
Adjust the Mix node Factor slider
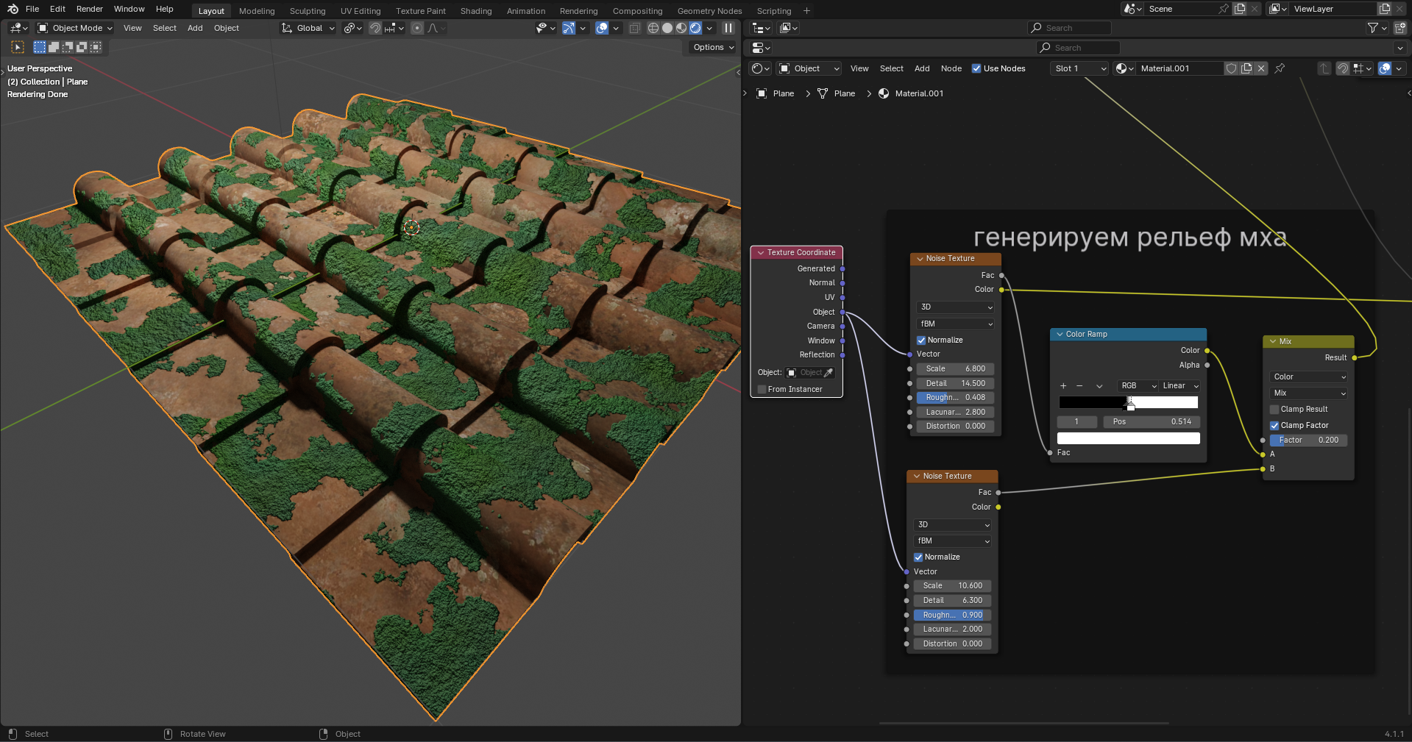[x=1309, y=440]
